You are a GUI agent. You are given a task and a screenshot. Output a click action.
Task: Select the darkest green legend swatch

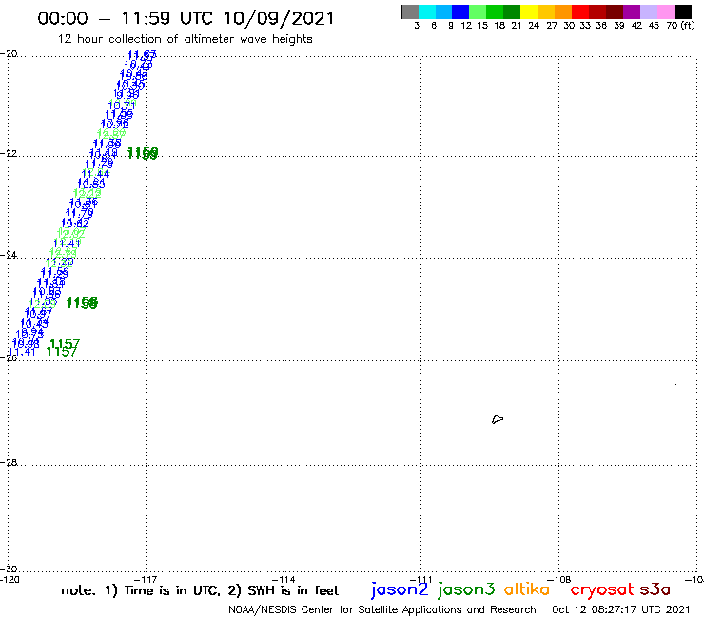(512, 11)
